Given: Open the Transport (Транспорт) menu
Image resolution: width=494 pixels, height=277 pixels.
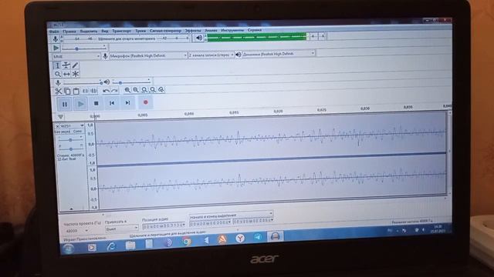Looking at the screenshot, I should (122, 31).
